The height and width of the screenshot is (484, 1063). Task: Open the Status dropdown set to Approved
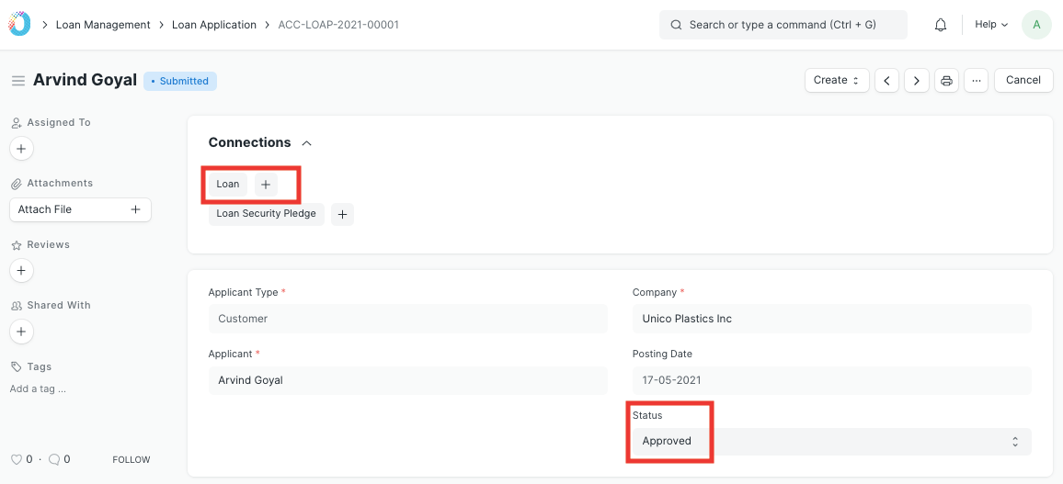click(x=832, y=442)
